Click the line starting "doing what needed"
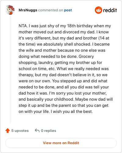The image size is (122, 153). click(x=56, y=57)
